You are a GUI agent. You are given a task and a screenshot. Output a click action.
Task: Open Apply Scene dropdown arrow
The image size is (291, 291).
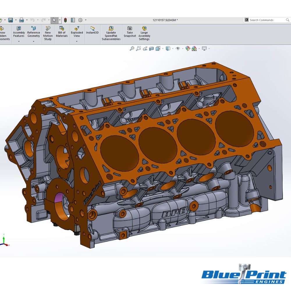click(x=199, y=49)
